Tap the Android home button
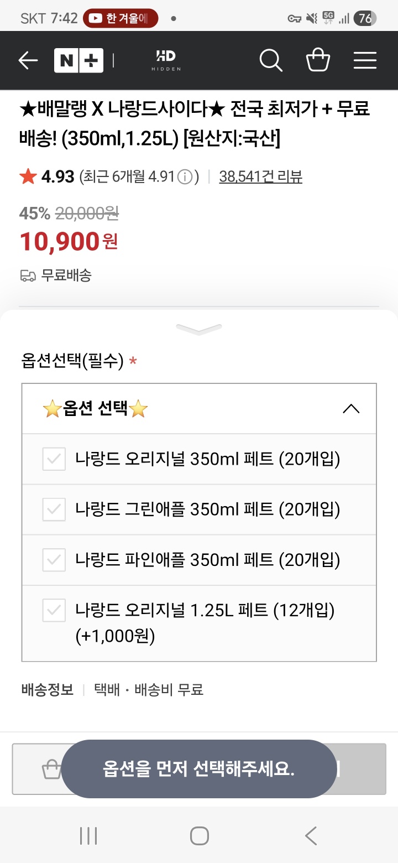398x863 pixels. (x=199, y=836)
